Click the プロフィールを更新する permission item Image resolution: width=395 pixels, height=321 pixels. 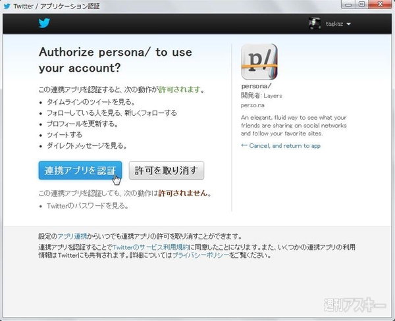click(x=82, y=124)
